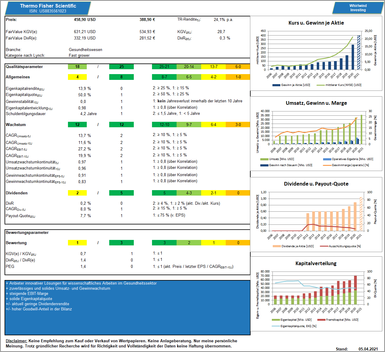
Task: Select the green 25-21 rating range cell
Action: 164,67
